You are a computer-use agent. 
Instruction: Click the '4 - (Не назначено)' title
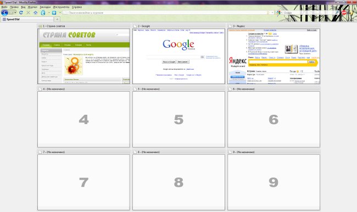click(x=54, y=89)
